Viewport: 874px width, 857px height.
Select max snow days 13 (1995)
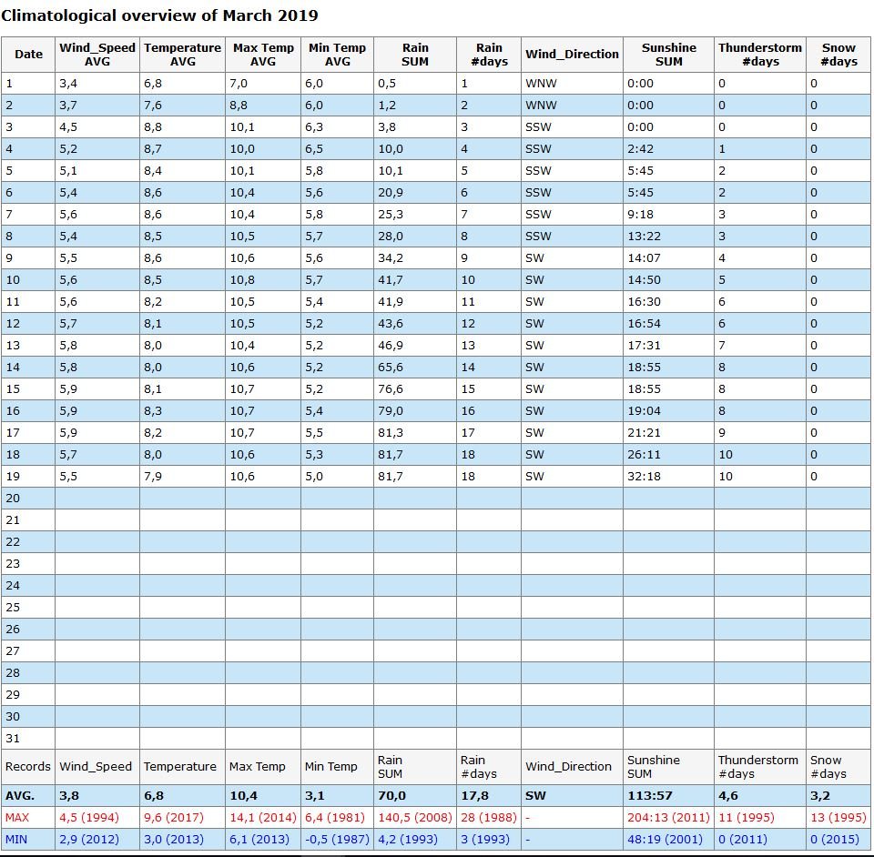pyautogui.click(x=838, y=818)
